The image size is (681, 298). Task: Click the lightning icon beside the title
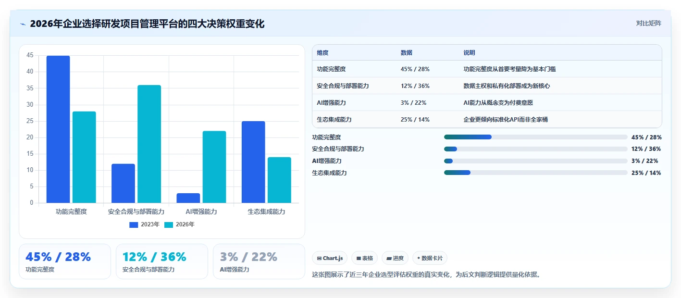pyautogui.click(x=23, y=24)
